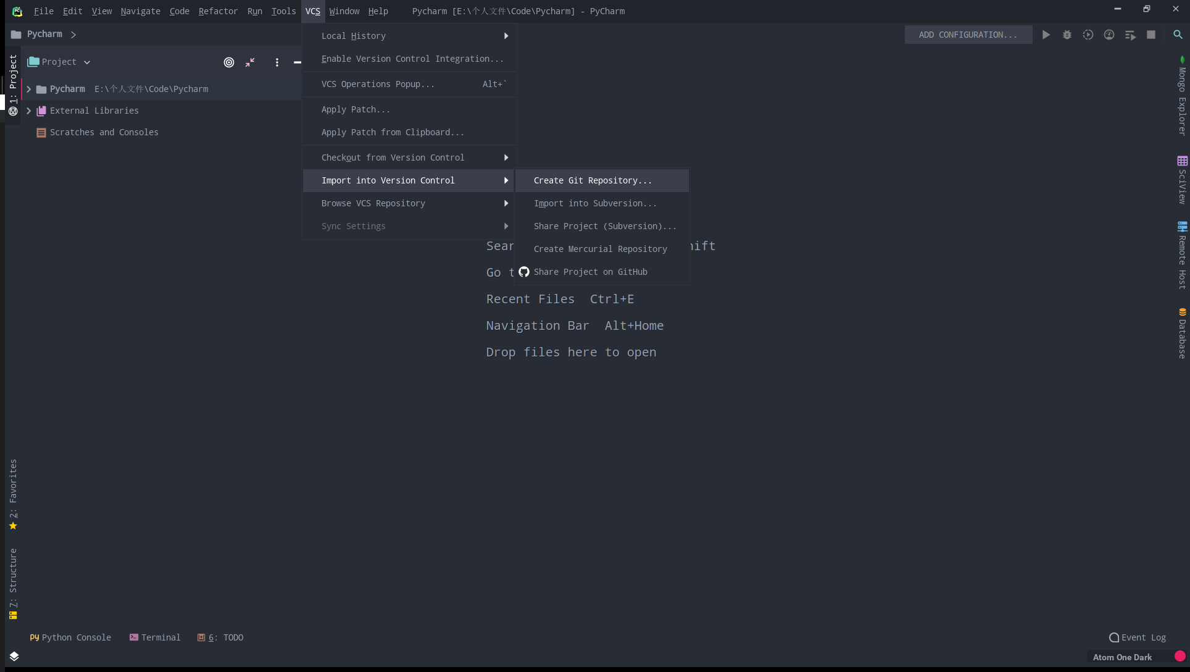
Task: Open 6: TODO tool window
Action: [220, 637]
